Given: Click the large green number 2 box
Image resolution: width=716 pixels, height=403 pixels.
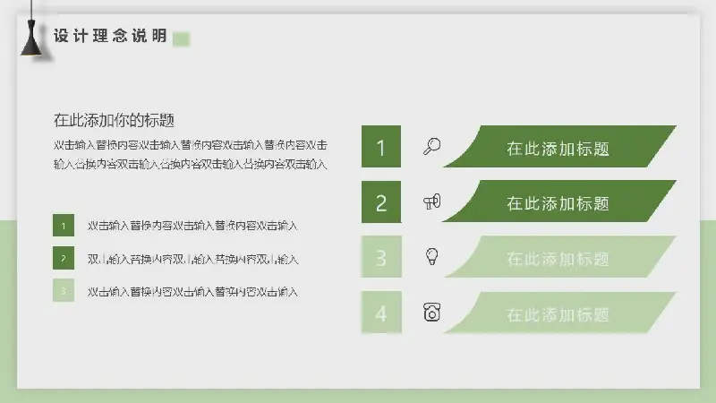Looking at the screenshot, I should click(x=381, y=202).
